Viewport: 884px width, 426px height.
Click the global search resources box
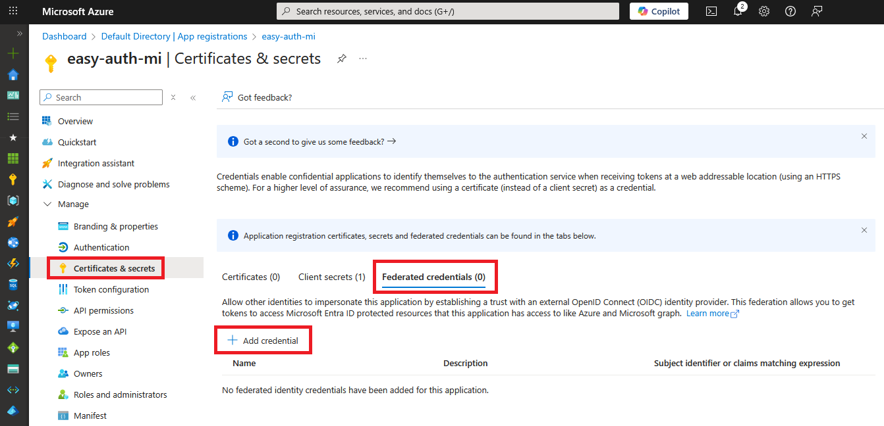448,11
